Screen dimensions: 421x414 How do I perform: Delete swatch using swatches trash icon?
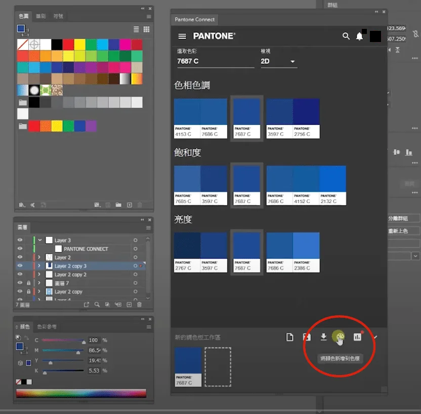coord(140,205)
